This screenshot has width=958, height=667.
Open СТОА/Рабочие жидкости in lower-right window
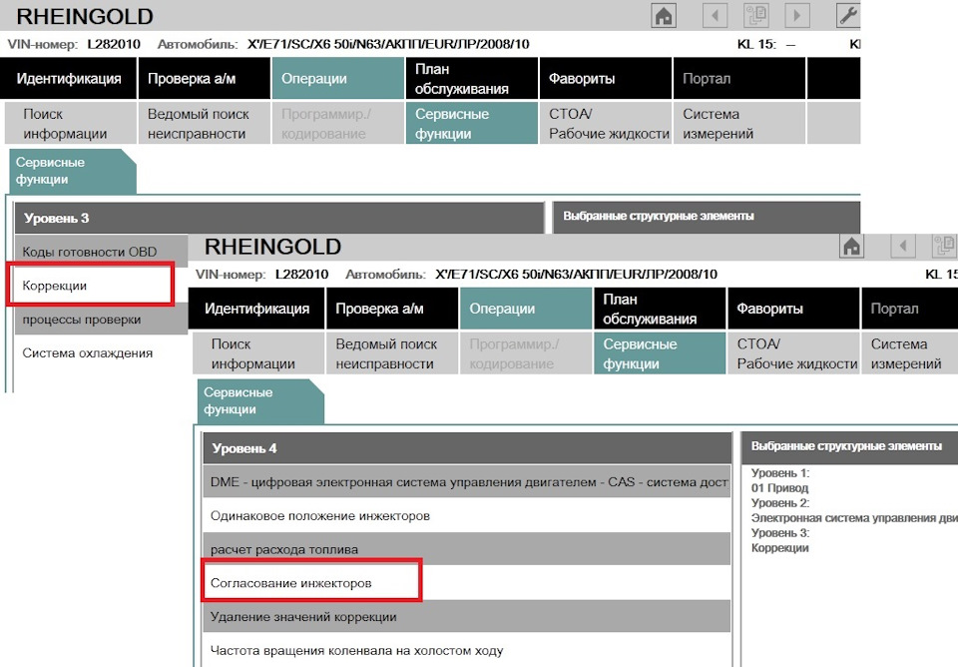coord(793,353)
